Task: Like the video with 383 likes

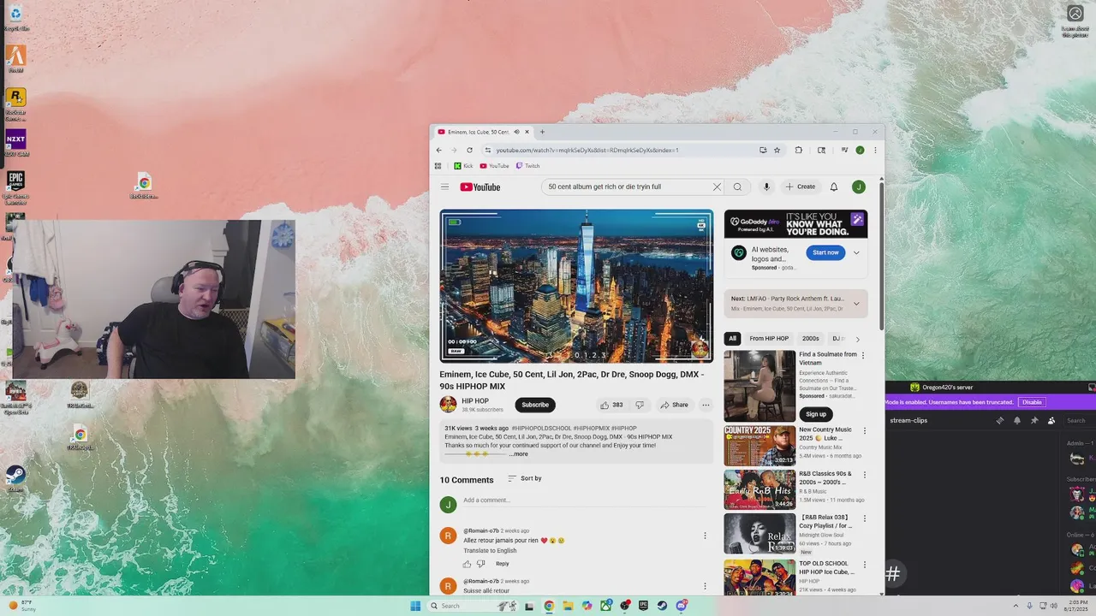Action: (611, 405)
